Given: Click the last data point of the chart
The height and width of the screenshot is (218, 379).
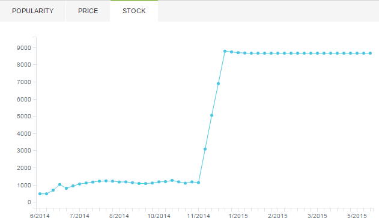Looking at the screenshot, I should pyautogui.click(x=371, y=53).
